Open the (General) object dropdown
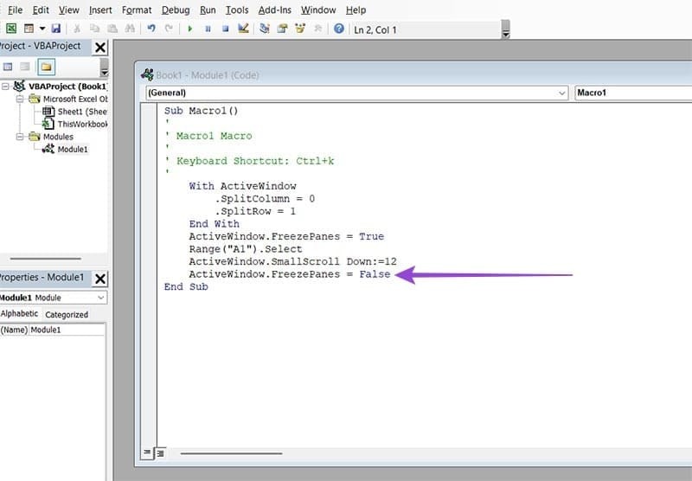Viewport: 692px width, 481px height. [x=355, y=92]
